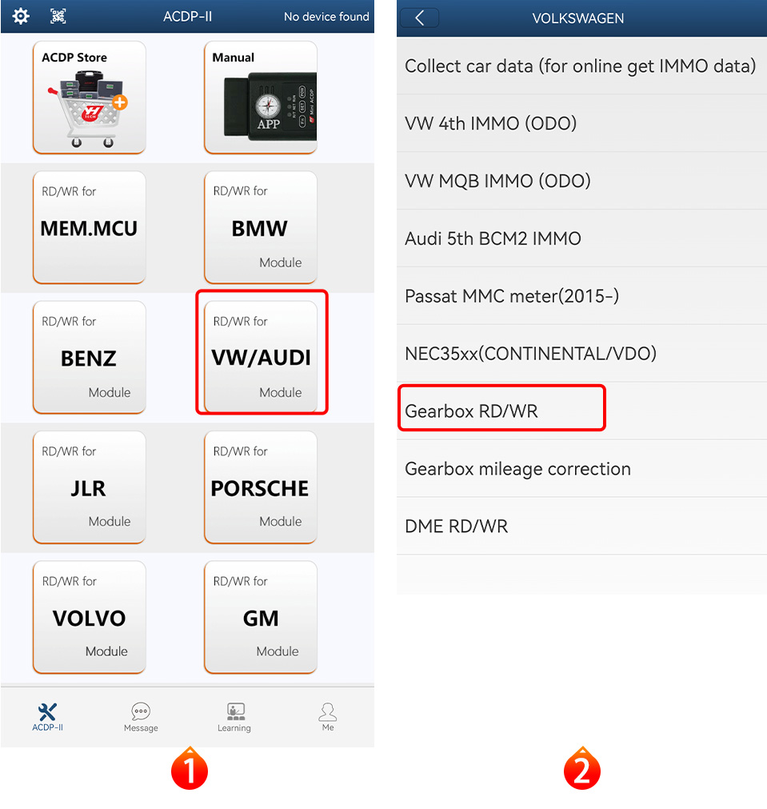Viewport: 767px width, 809px height.
Task: Open the PORSCHE module tile
Action: [x=261, y=487]
